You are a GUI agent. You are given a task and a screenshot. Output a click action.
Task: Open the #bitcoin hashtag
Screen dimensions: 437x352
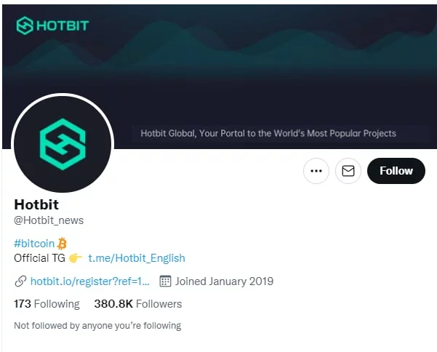tap(34, 243)
